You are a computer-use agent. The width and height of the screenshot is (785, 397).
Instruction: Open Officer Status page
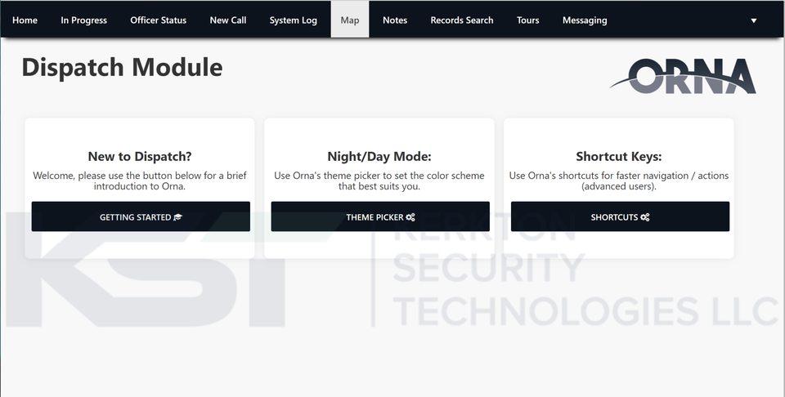click(x=158, y=20)
